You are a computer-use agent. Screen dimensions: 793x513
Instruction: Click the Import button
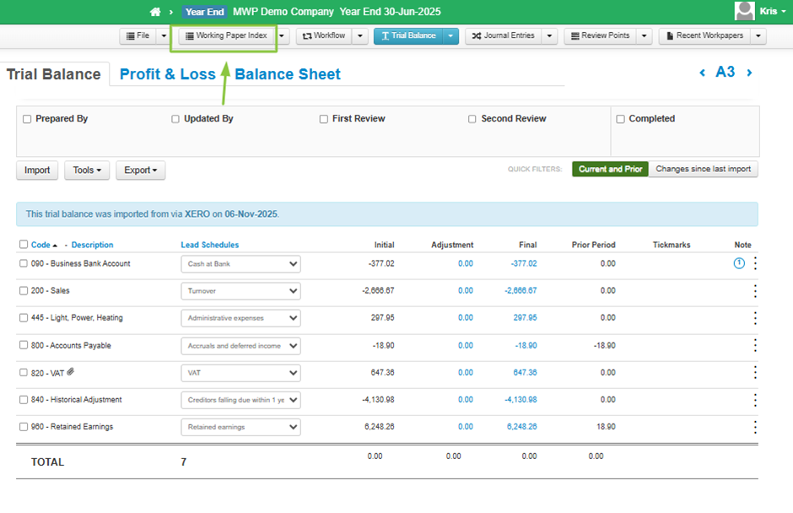37,170
